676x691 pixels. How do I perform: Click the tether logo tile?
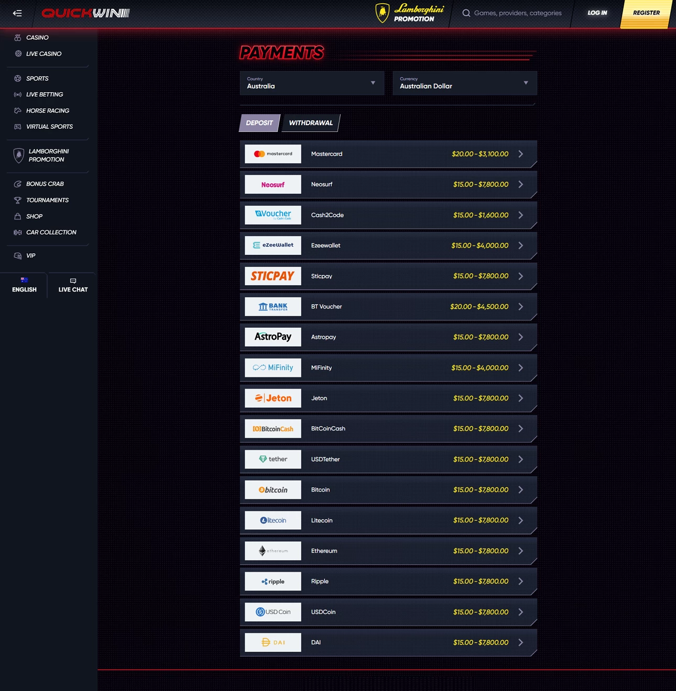click(273, 459)
